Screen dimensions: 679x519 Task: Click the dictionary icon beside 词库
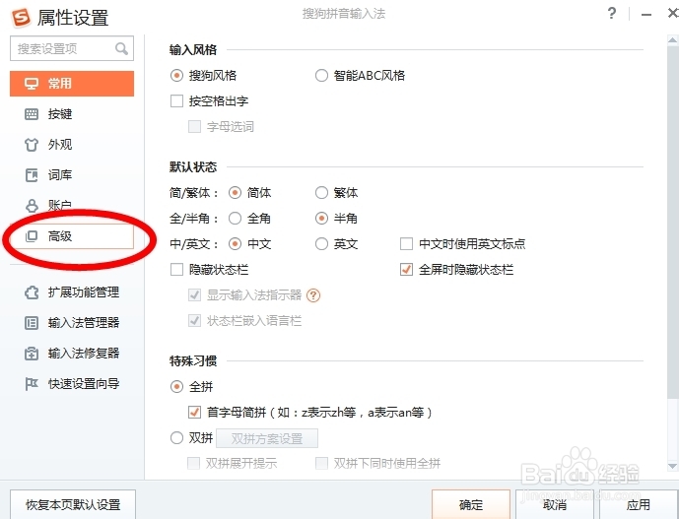(x=32, y=175)
